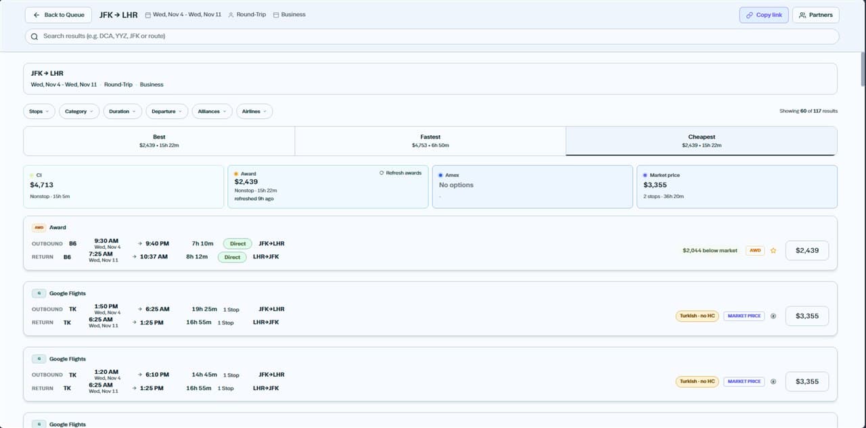The width and height of the screenshot is (866, 428).
Task: Copy the search link
Action: click(x=764, y=15)
